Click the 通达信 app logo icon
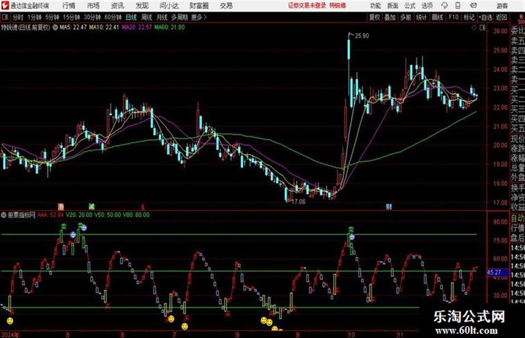The width and height of the screenshot is (525, 338). point(4,6)
